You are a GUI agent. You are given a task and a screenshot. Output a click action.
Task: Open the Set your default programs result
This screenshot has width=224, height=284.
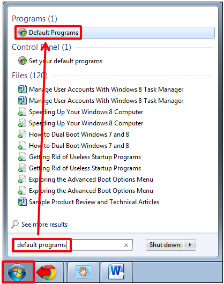point(61,61)
